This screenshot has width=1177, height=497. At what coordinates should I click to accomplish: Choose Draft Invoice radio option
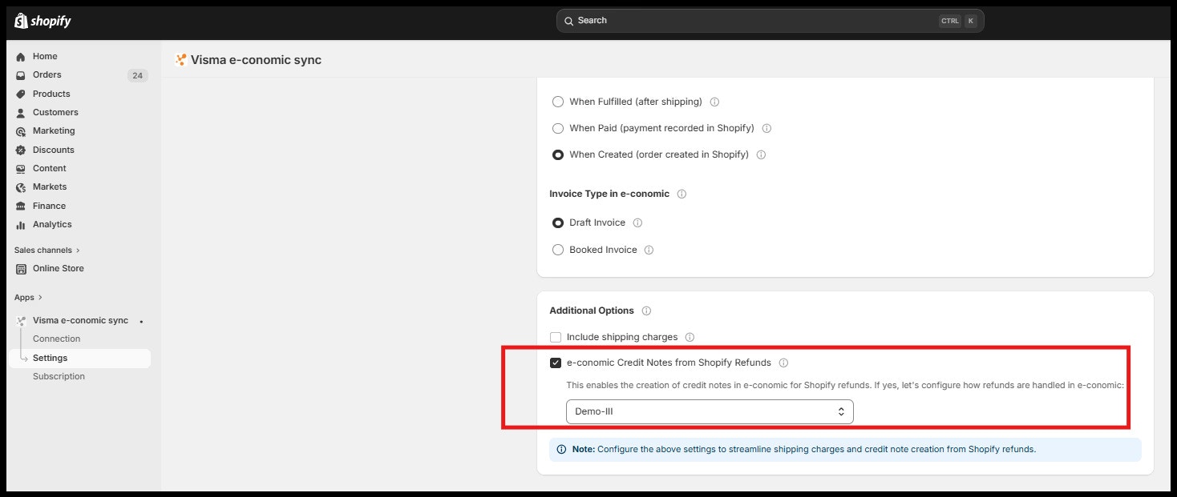(558, 223)
